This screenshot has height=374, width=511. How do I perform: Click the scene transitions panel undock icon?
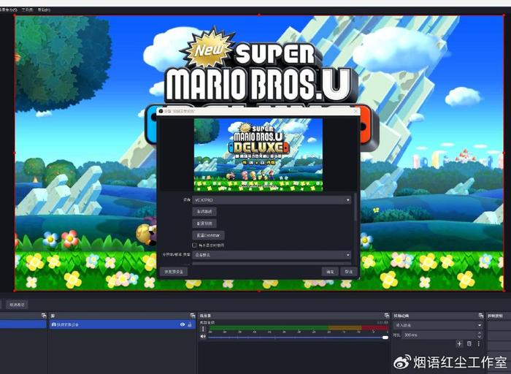click(480, 316)
